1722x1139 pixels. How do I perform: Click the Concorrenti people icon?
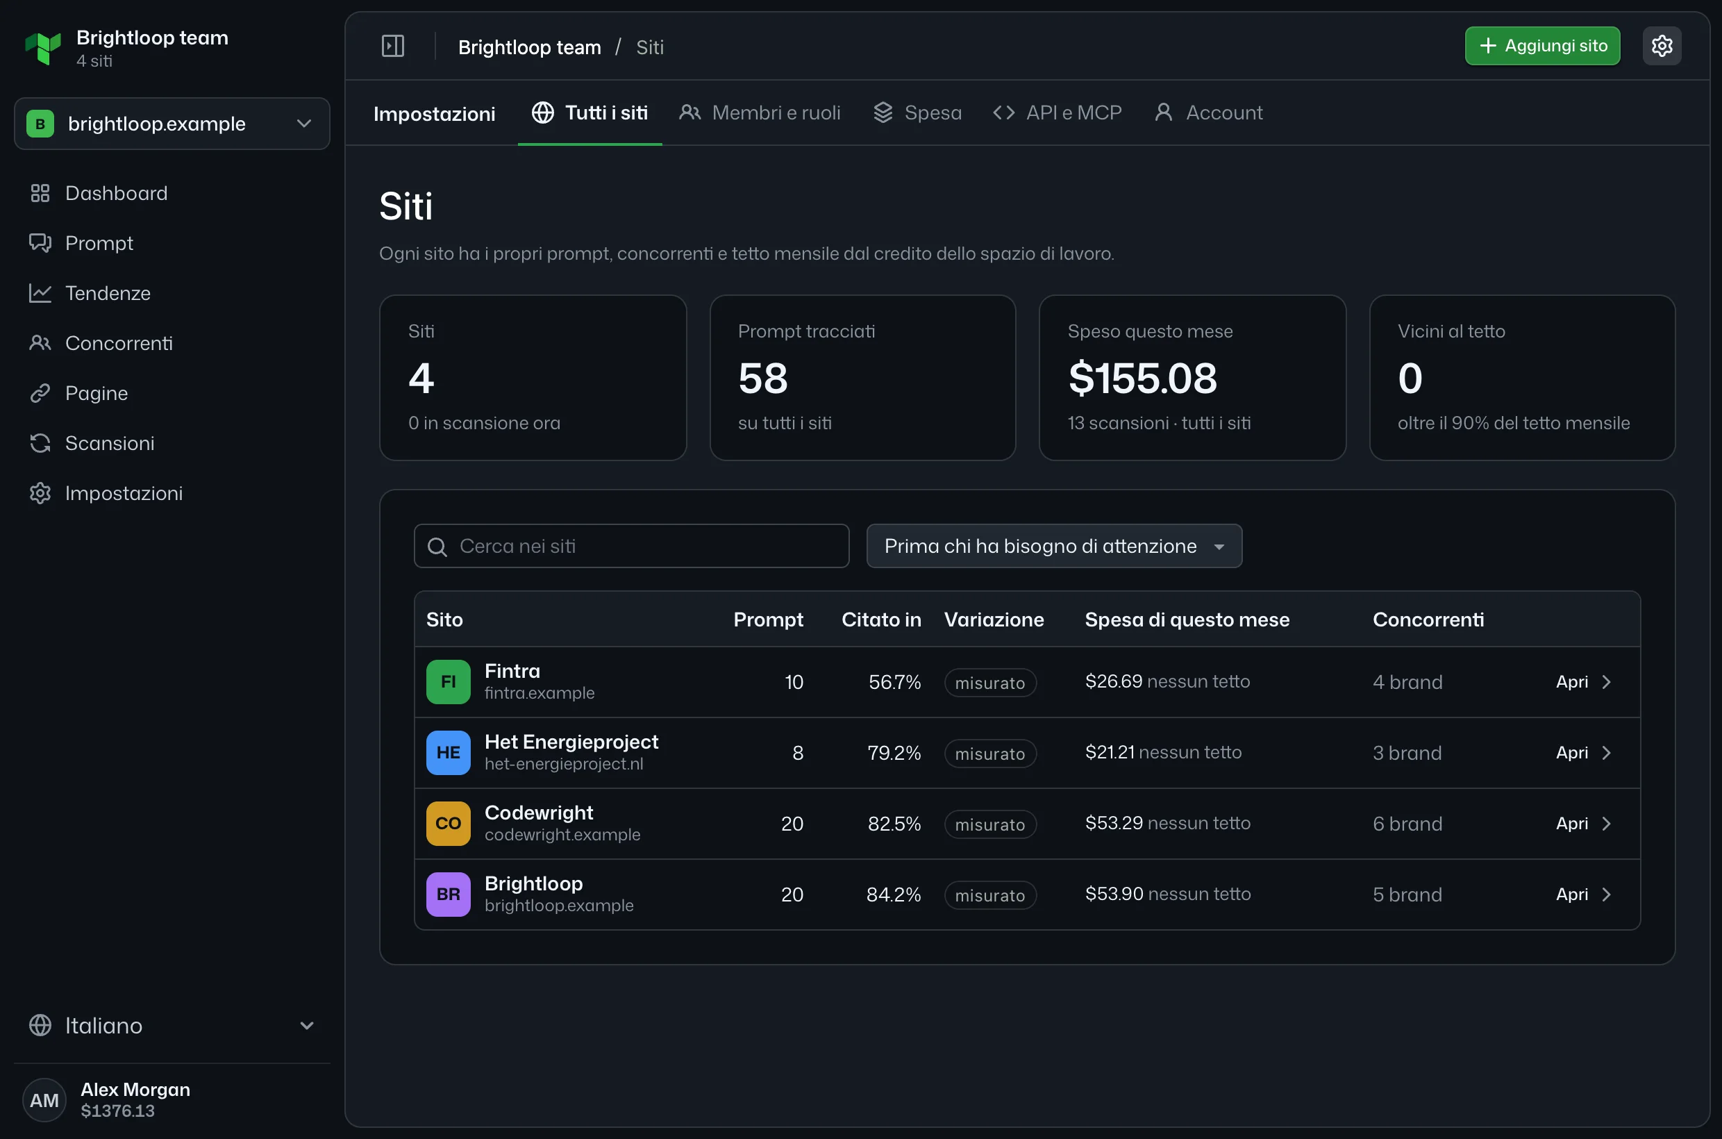tap(40, 343)
